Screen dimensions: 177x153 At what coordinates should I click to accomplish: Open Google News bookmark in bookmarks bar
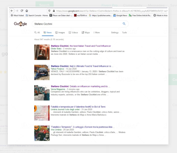pyautogui.click(x=120, y=16)
